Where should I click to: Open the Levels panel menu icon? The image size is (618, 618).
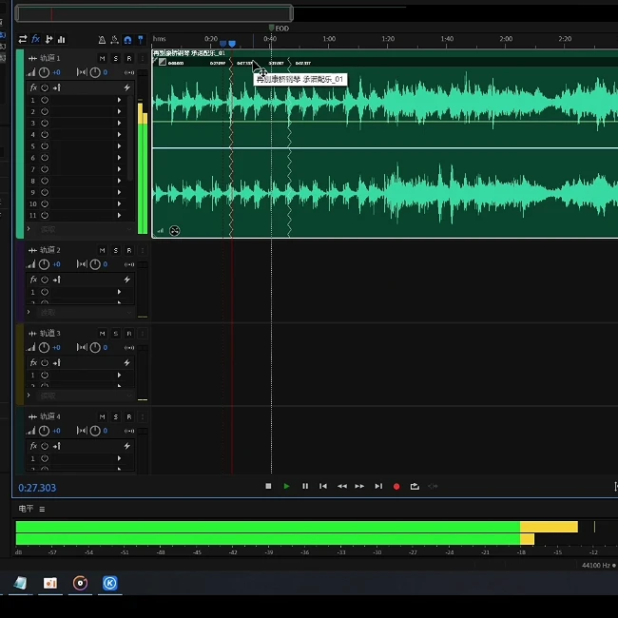(x=42, y=509)
